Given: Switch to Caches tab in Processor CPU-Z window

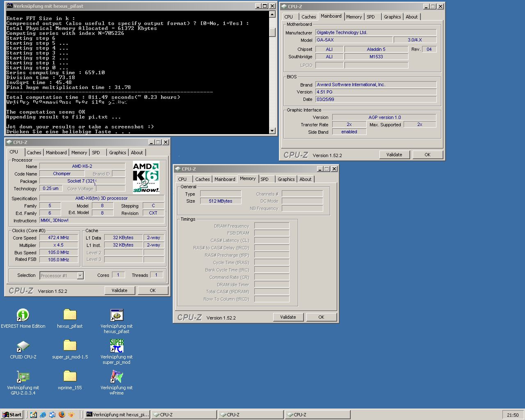Looking at the screenshot, I should [34, 153].
